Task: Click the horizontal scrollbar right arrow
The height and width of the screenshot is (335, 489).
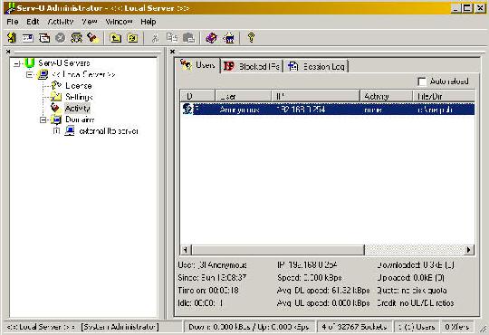Action: click(x=469, y=250)
